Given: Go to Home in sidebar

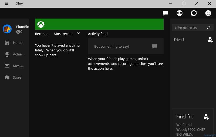Looking at the screenshot, I should coord(15,43).
